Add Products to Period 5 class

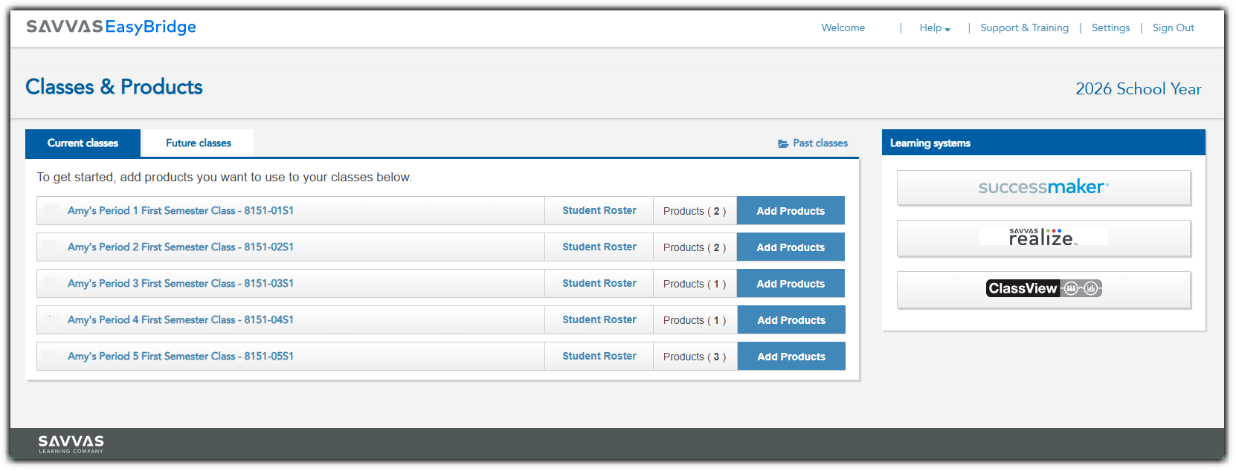tap(791, 356)
